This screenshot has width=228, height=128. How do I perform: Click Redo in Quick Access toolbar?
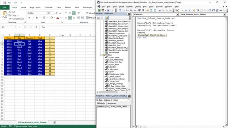[x=15, y=2]
